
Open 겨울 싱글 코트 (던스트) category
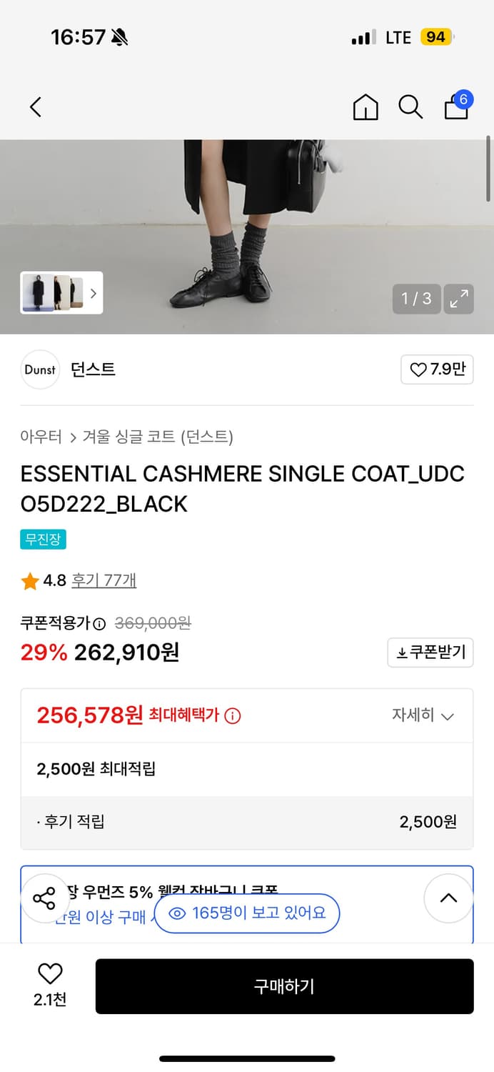[152, 436]
